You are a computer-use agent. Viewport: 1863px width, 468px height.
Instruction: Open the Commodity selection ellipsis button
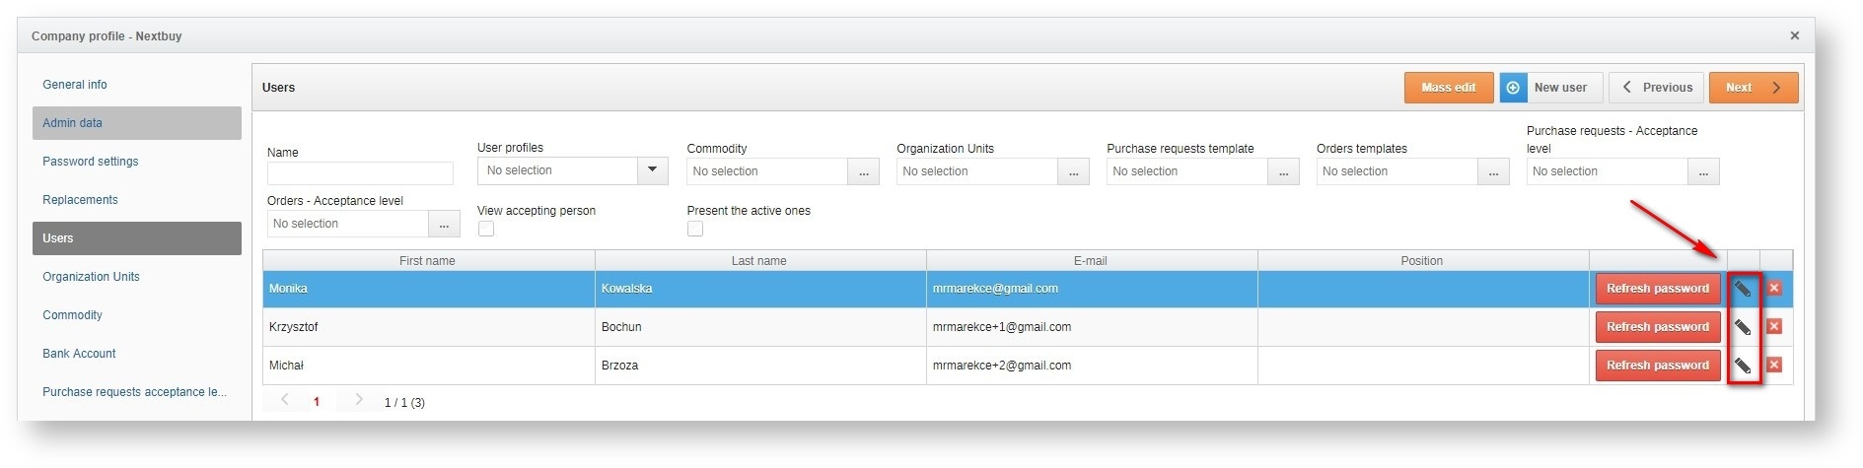(x=863, y=172)
